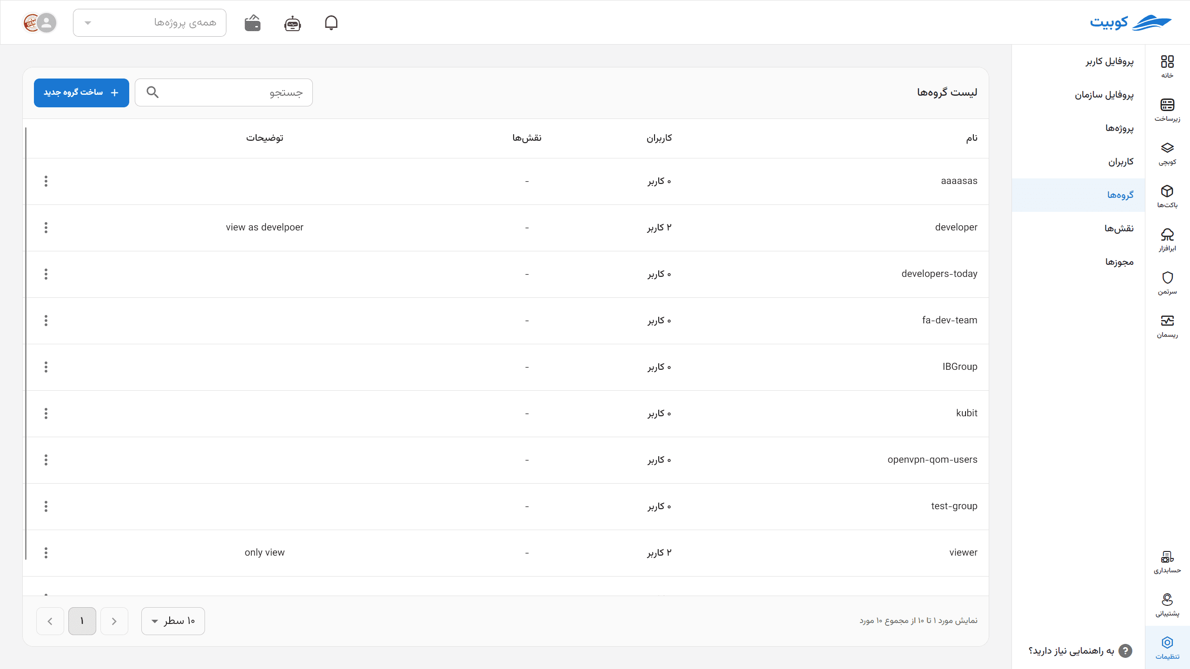Go to پروفایل سازمان menu item

coord(1078,95)
